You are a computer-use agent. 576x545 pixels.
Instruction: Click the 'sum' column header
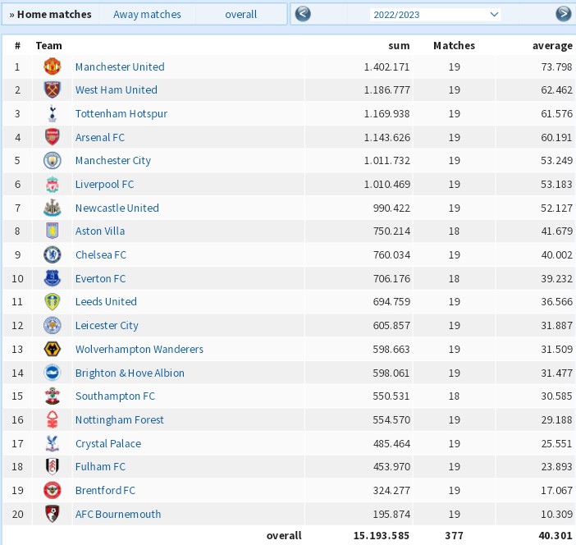[399, 46]
